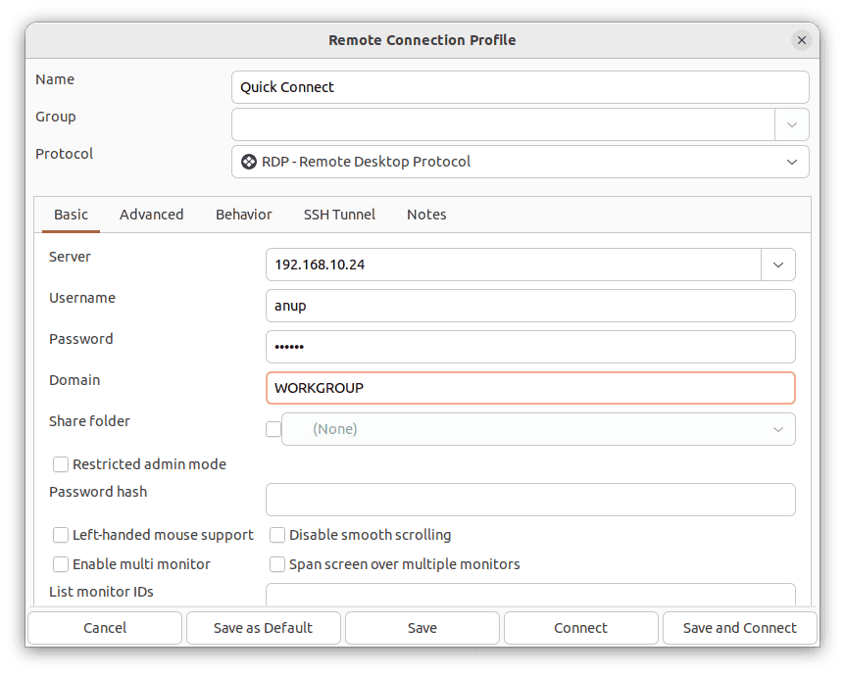
Task: Click the RDP protocol icon
Action: point(249,162)
